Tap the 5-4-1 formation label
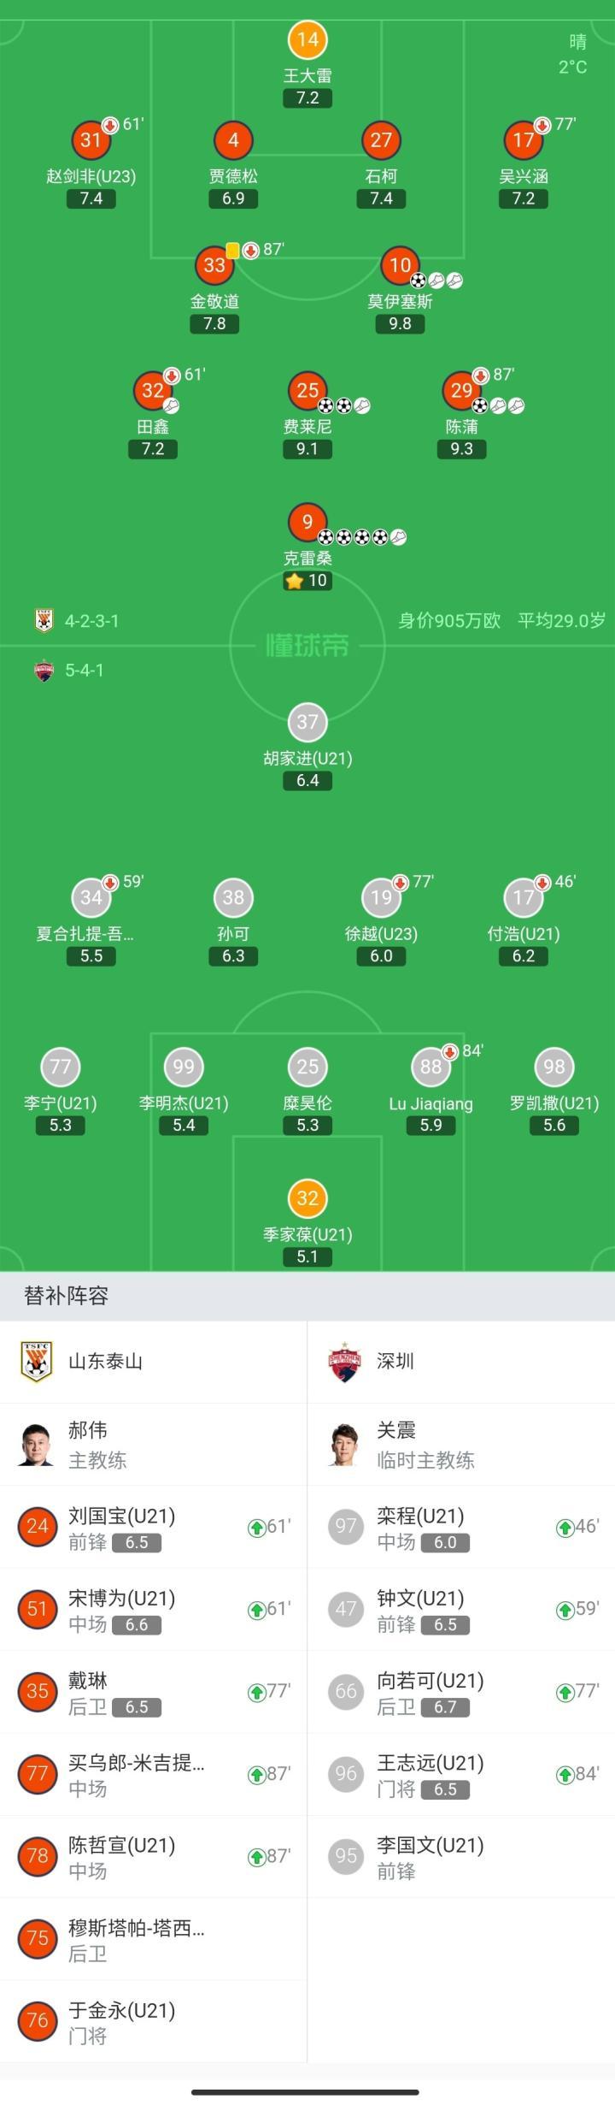615x2105 pixels. click(x=84, y=670)
